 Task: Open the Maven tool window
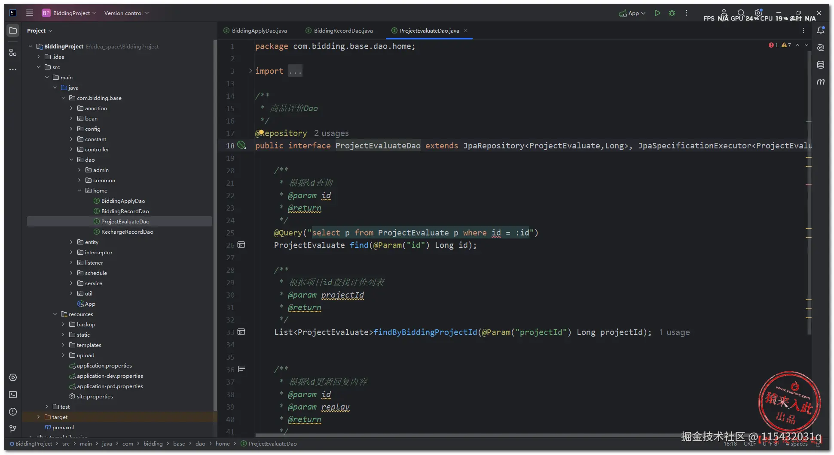click(821, 81)
